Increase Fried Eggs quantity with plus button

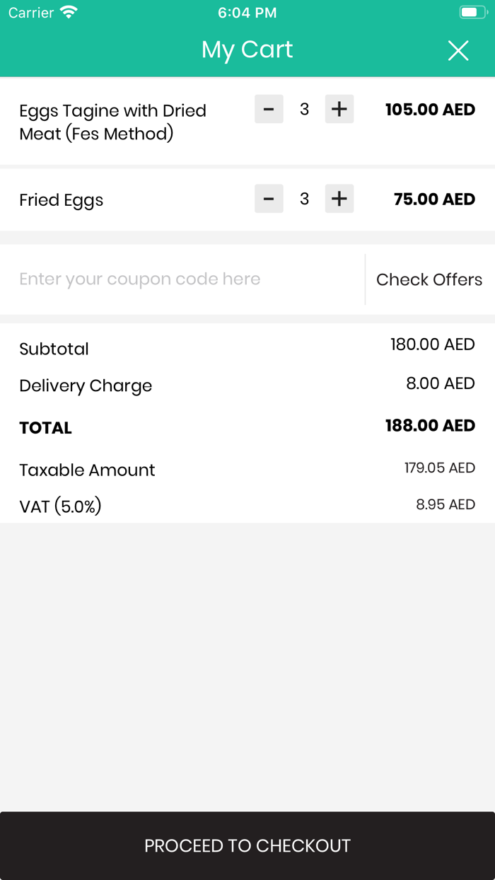click(x=339, y=199)
